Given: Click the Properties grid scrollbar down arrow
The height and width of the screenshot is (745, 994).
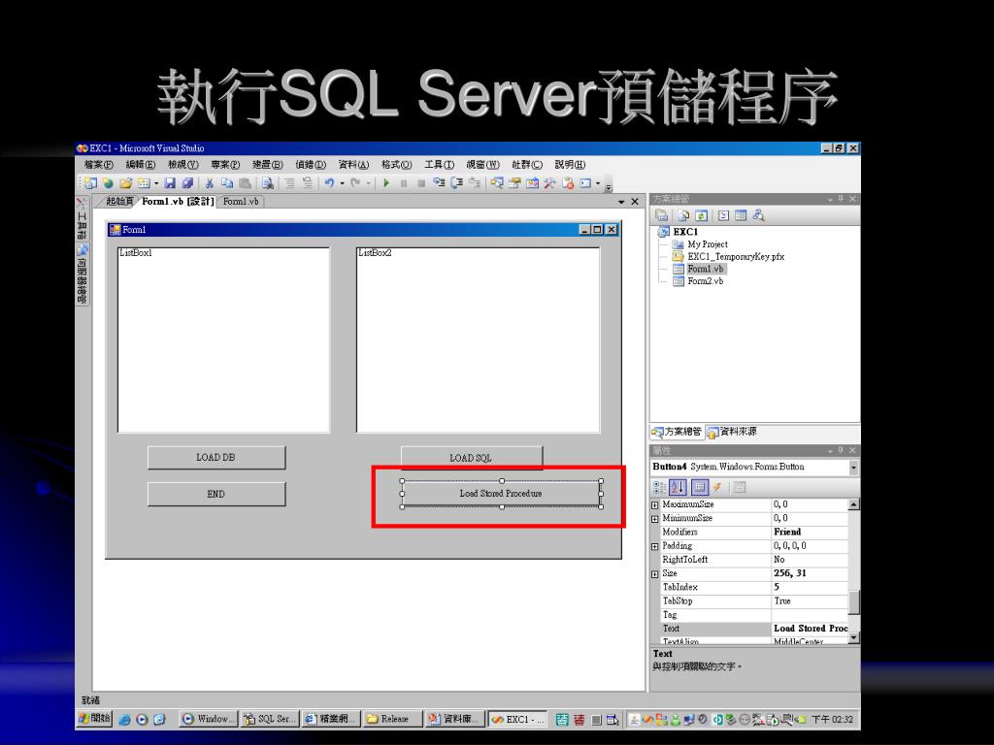Looking at the screenshot, I should [854, 637].
